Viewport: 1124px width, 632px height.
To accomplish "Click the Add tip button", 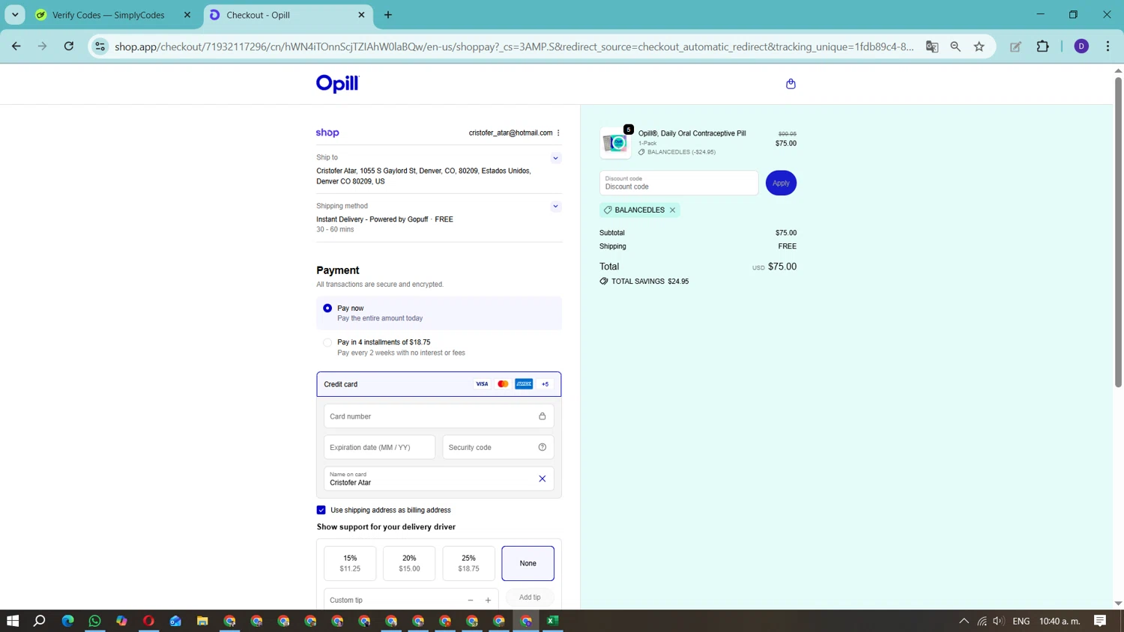I will click(x=530, y=598).
